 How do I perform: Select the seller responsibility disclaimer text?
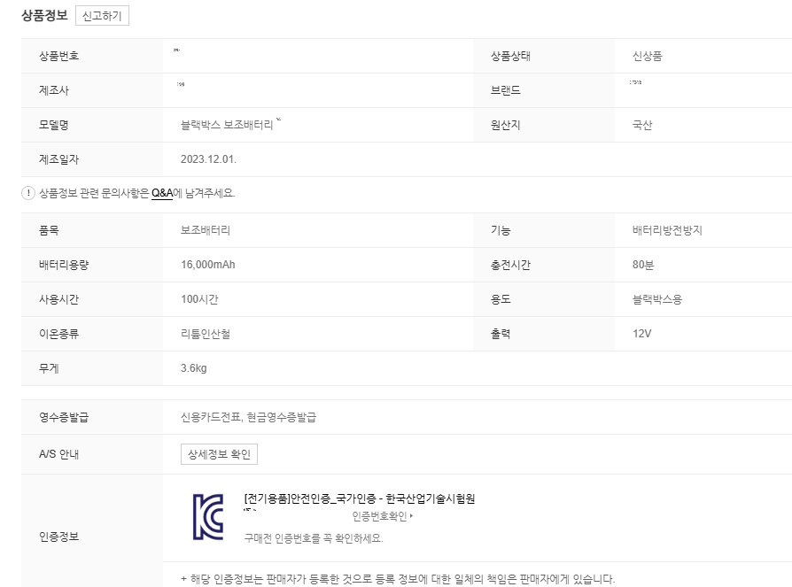(x=398, y=579)
